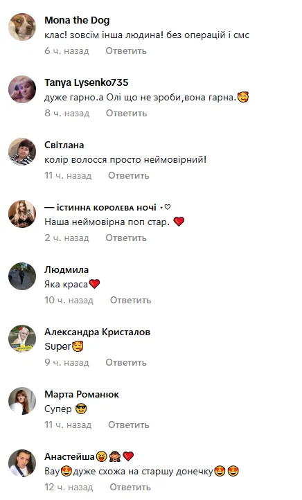The height and width of the screenshot is (500, 302).
Task: Open Mona the Dog's profile avatar
Action: 22,27
